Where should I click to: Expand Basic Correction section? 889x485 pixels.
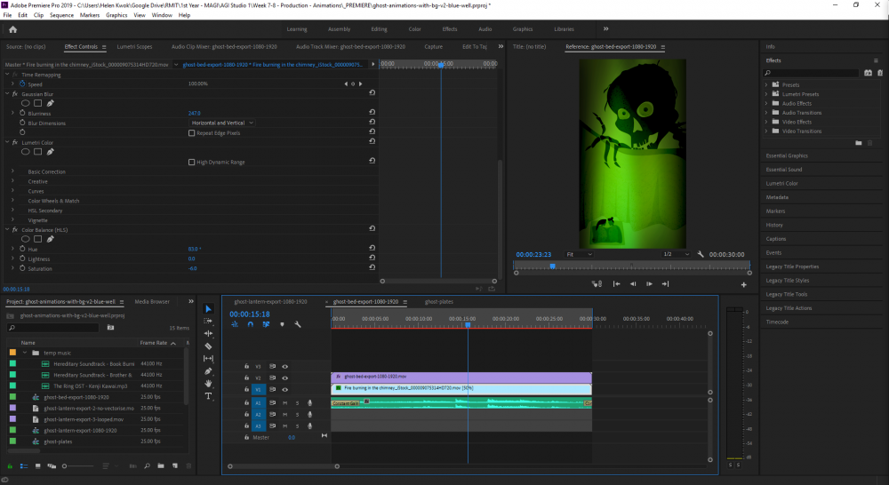pos(12,171)
